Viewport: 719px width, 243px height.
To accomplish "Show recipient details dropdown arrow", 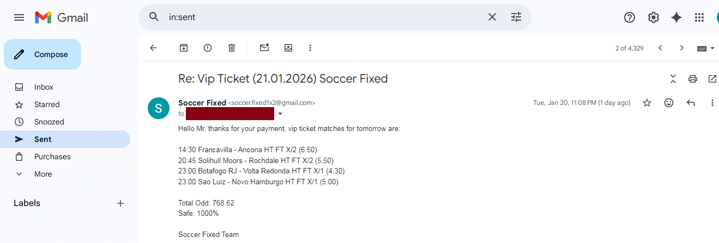I will pyautogui.click(x=280, y=114).
